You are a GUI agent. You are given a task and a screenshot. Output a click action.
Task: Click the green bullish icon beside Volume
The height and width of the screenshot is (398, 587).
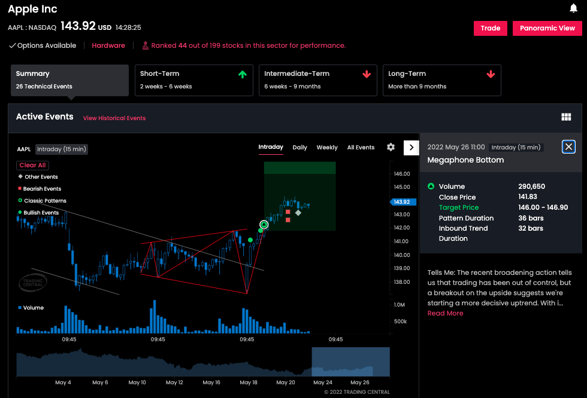click(x=431, y=186)
